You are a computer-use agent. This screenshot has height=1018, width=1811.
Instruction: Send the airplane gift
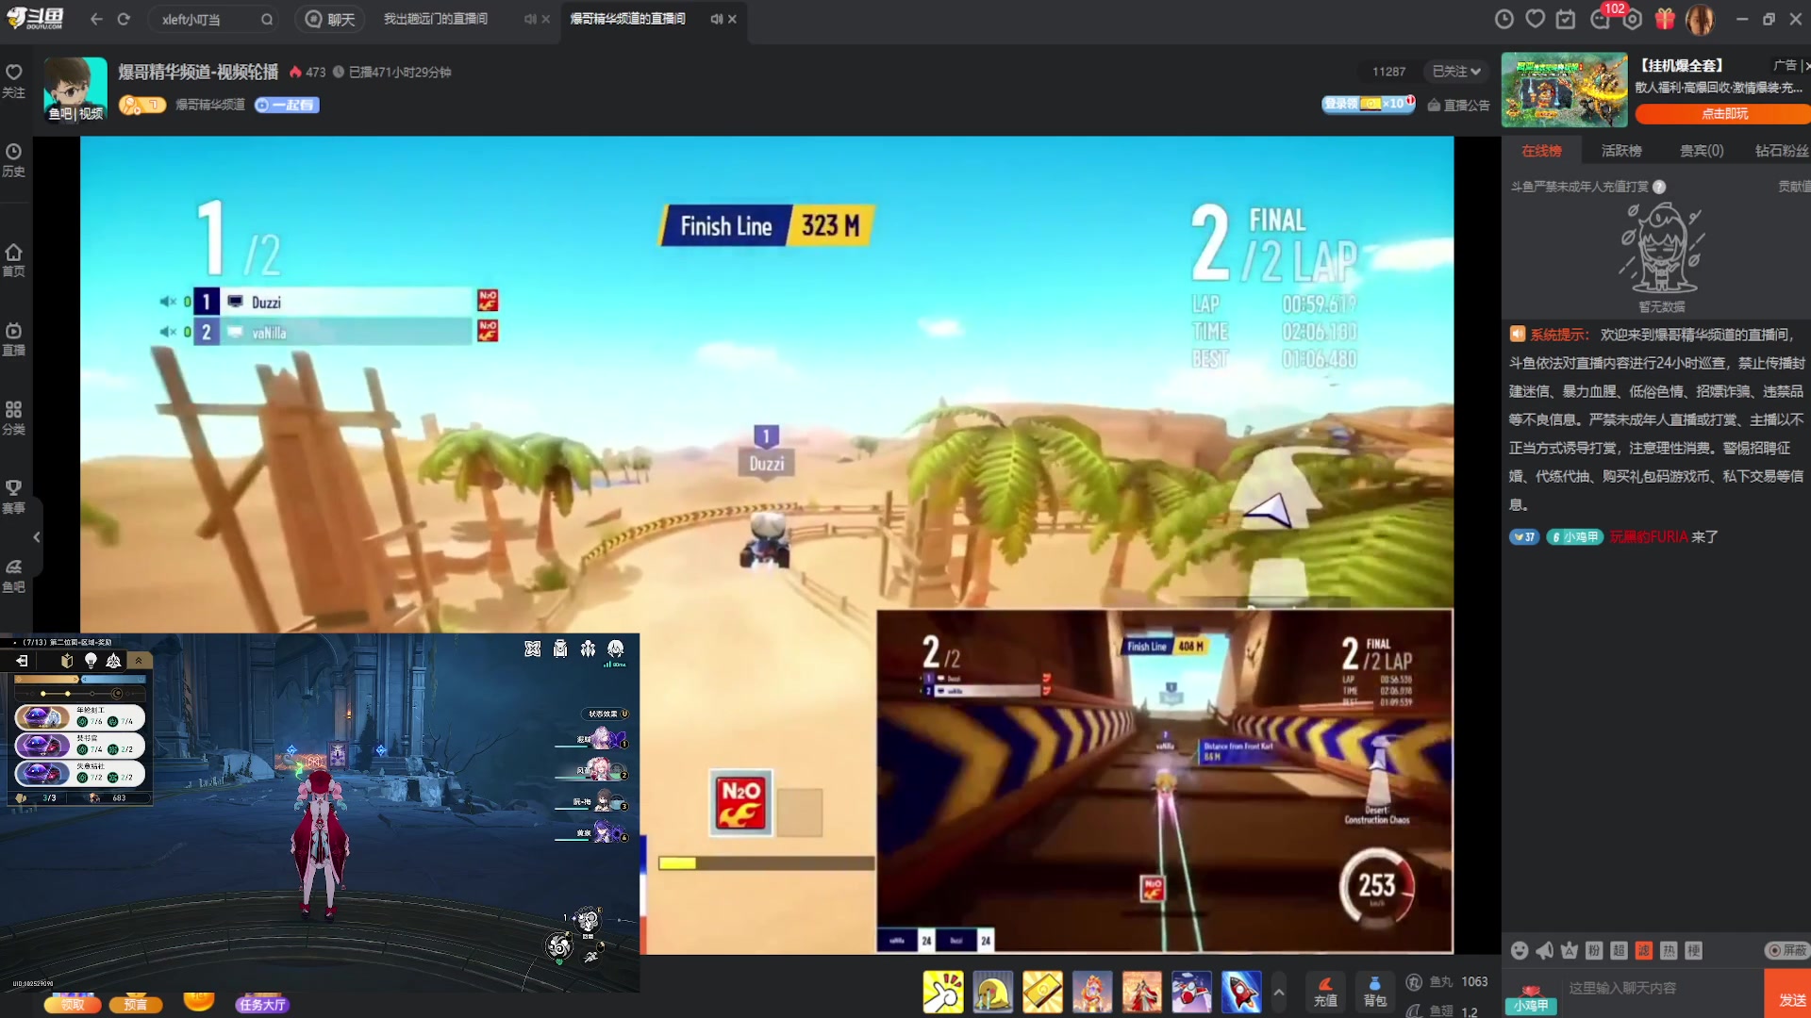tap(1191, 993)
